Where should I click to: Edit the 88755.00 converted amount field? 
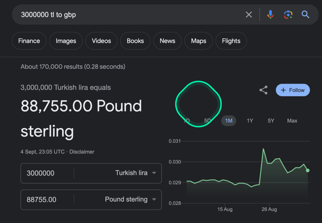[x=42, y=200]
